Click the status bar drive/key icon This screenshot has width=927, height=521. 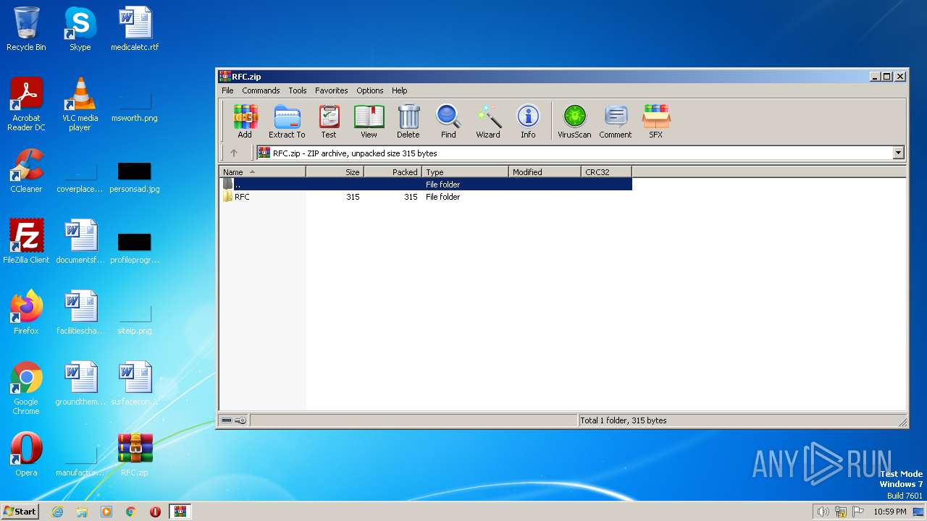coord(234,420)
